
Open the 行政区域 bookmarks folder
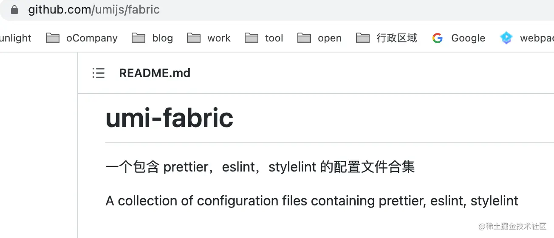[x=386, y=38]
